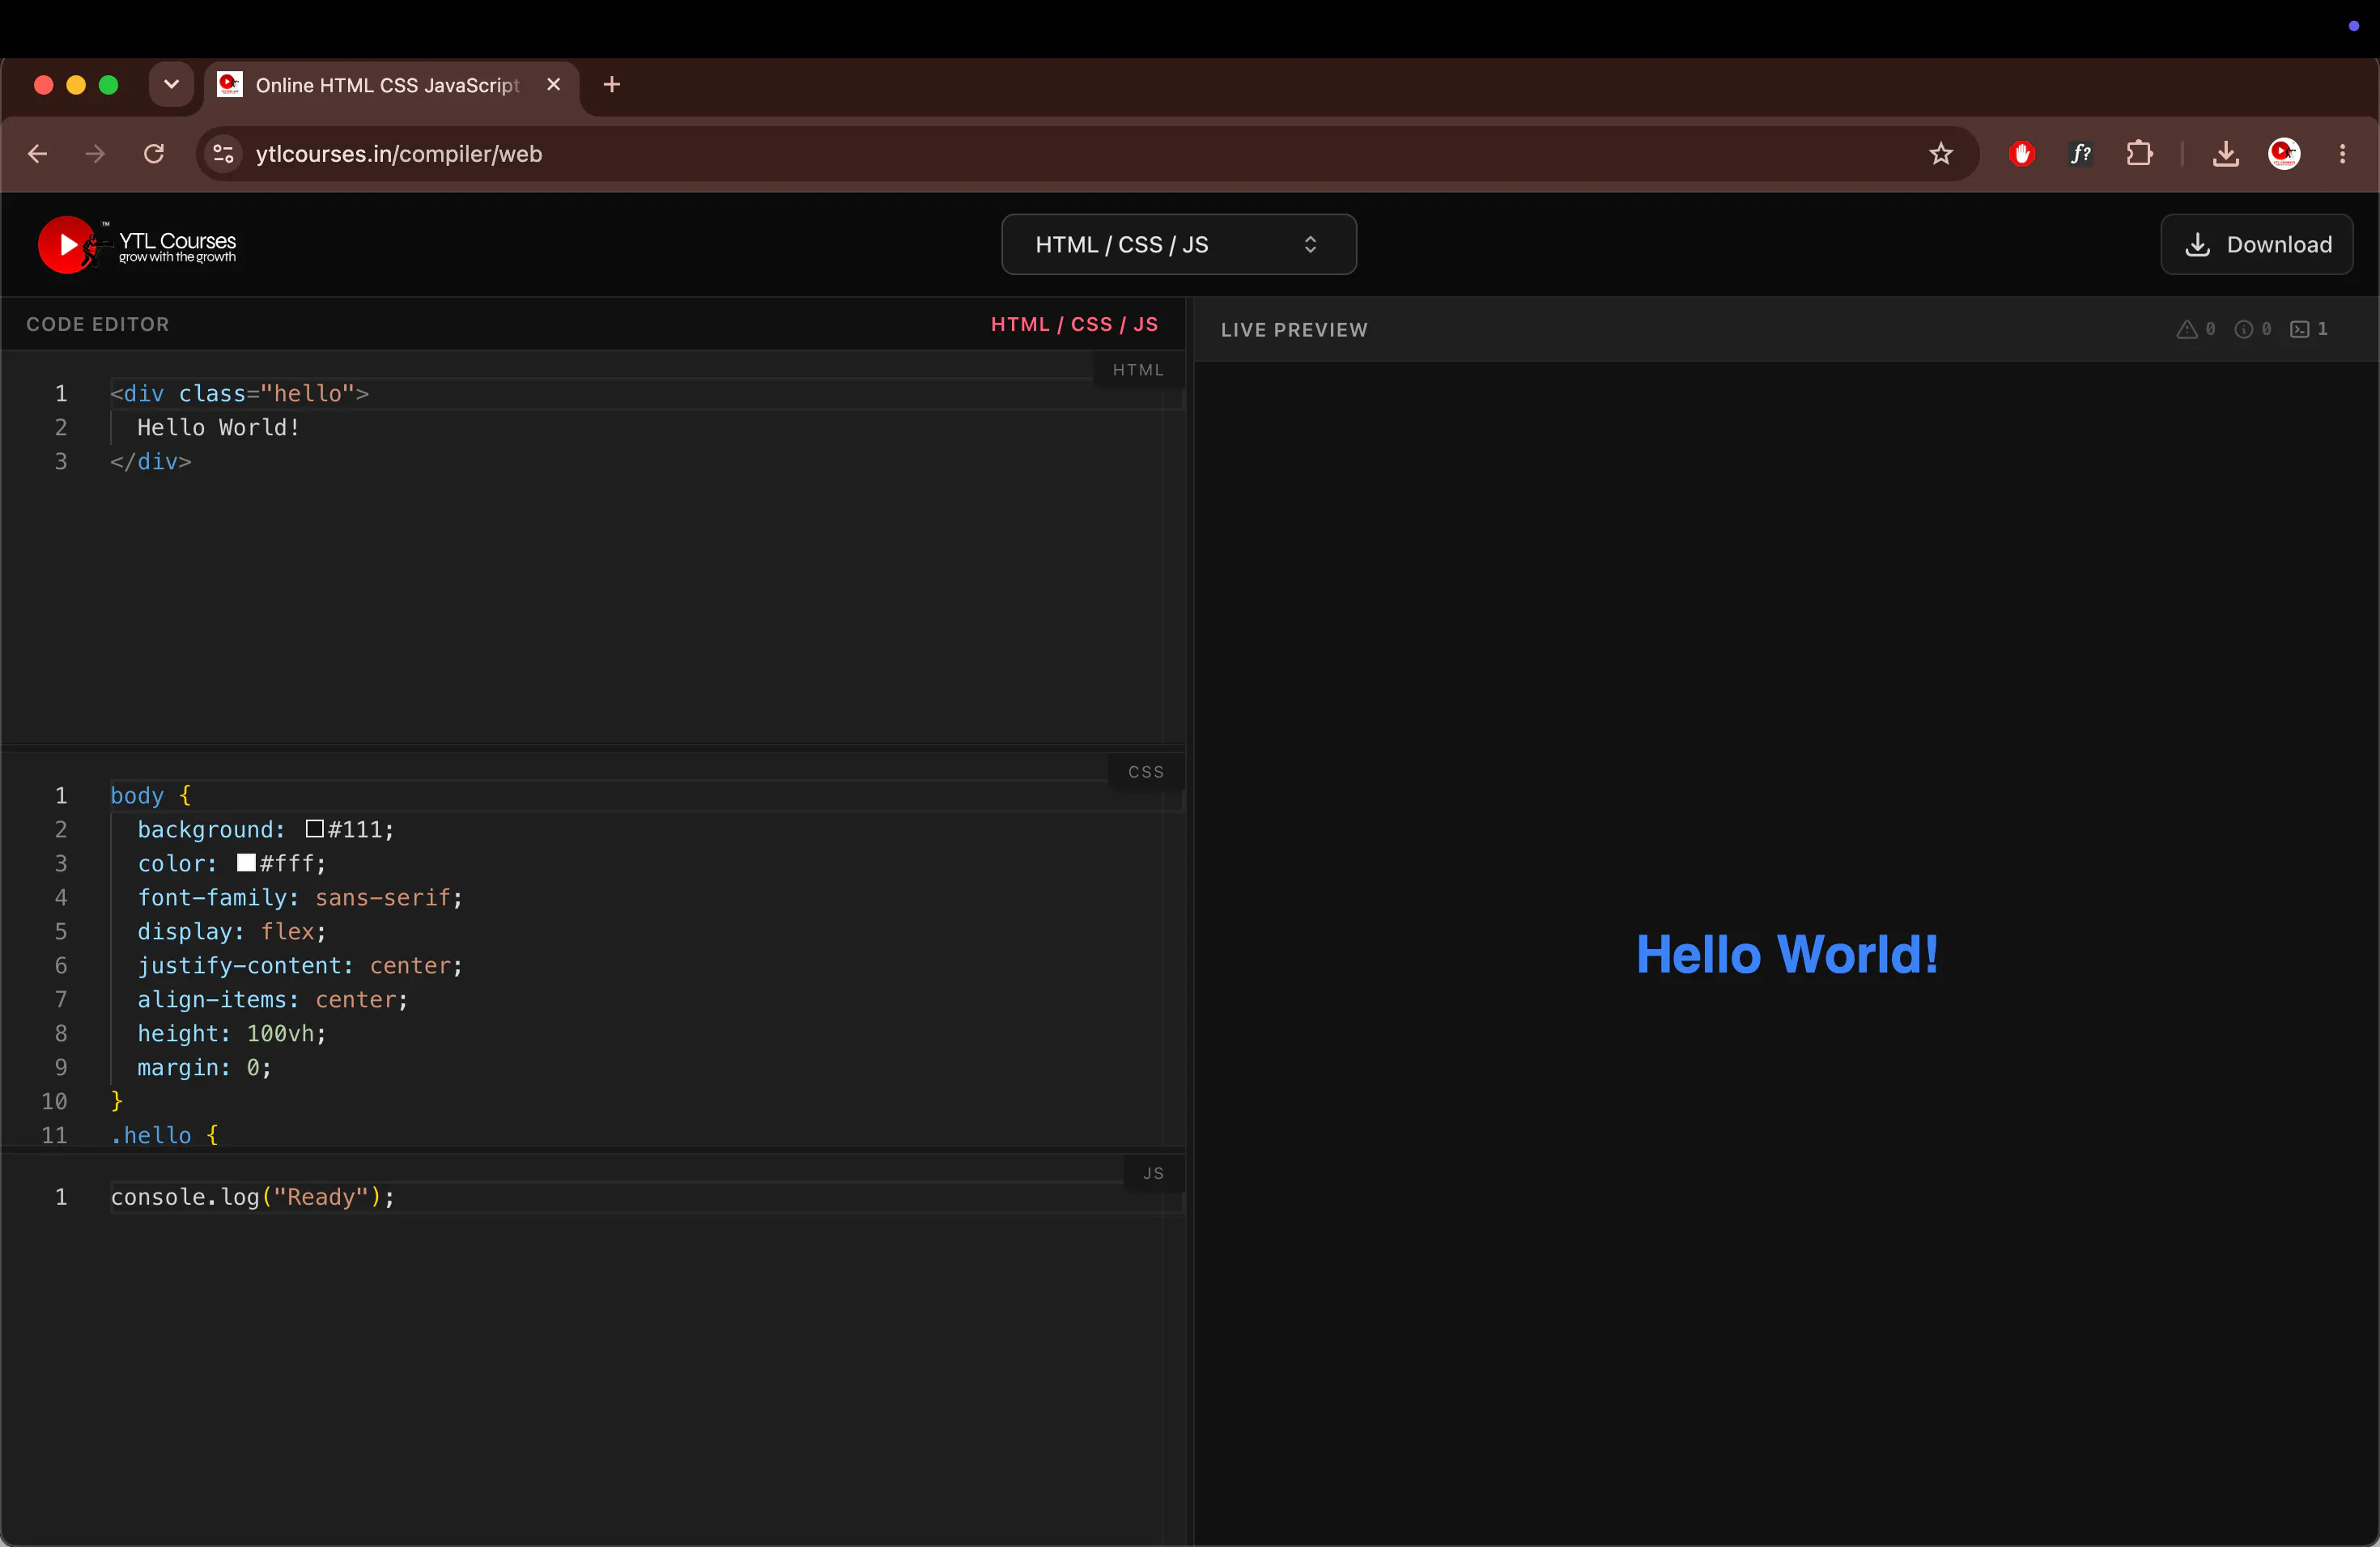Reload the page with the refresh icon
Image resolution: width=2380 pixels, height=1547 pixels.
154,154
